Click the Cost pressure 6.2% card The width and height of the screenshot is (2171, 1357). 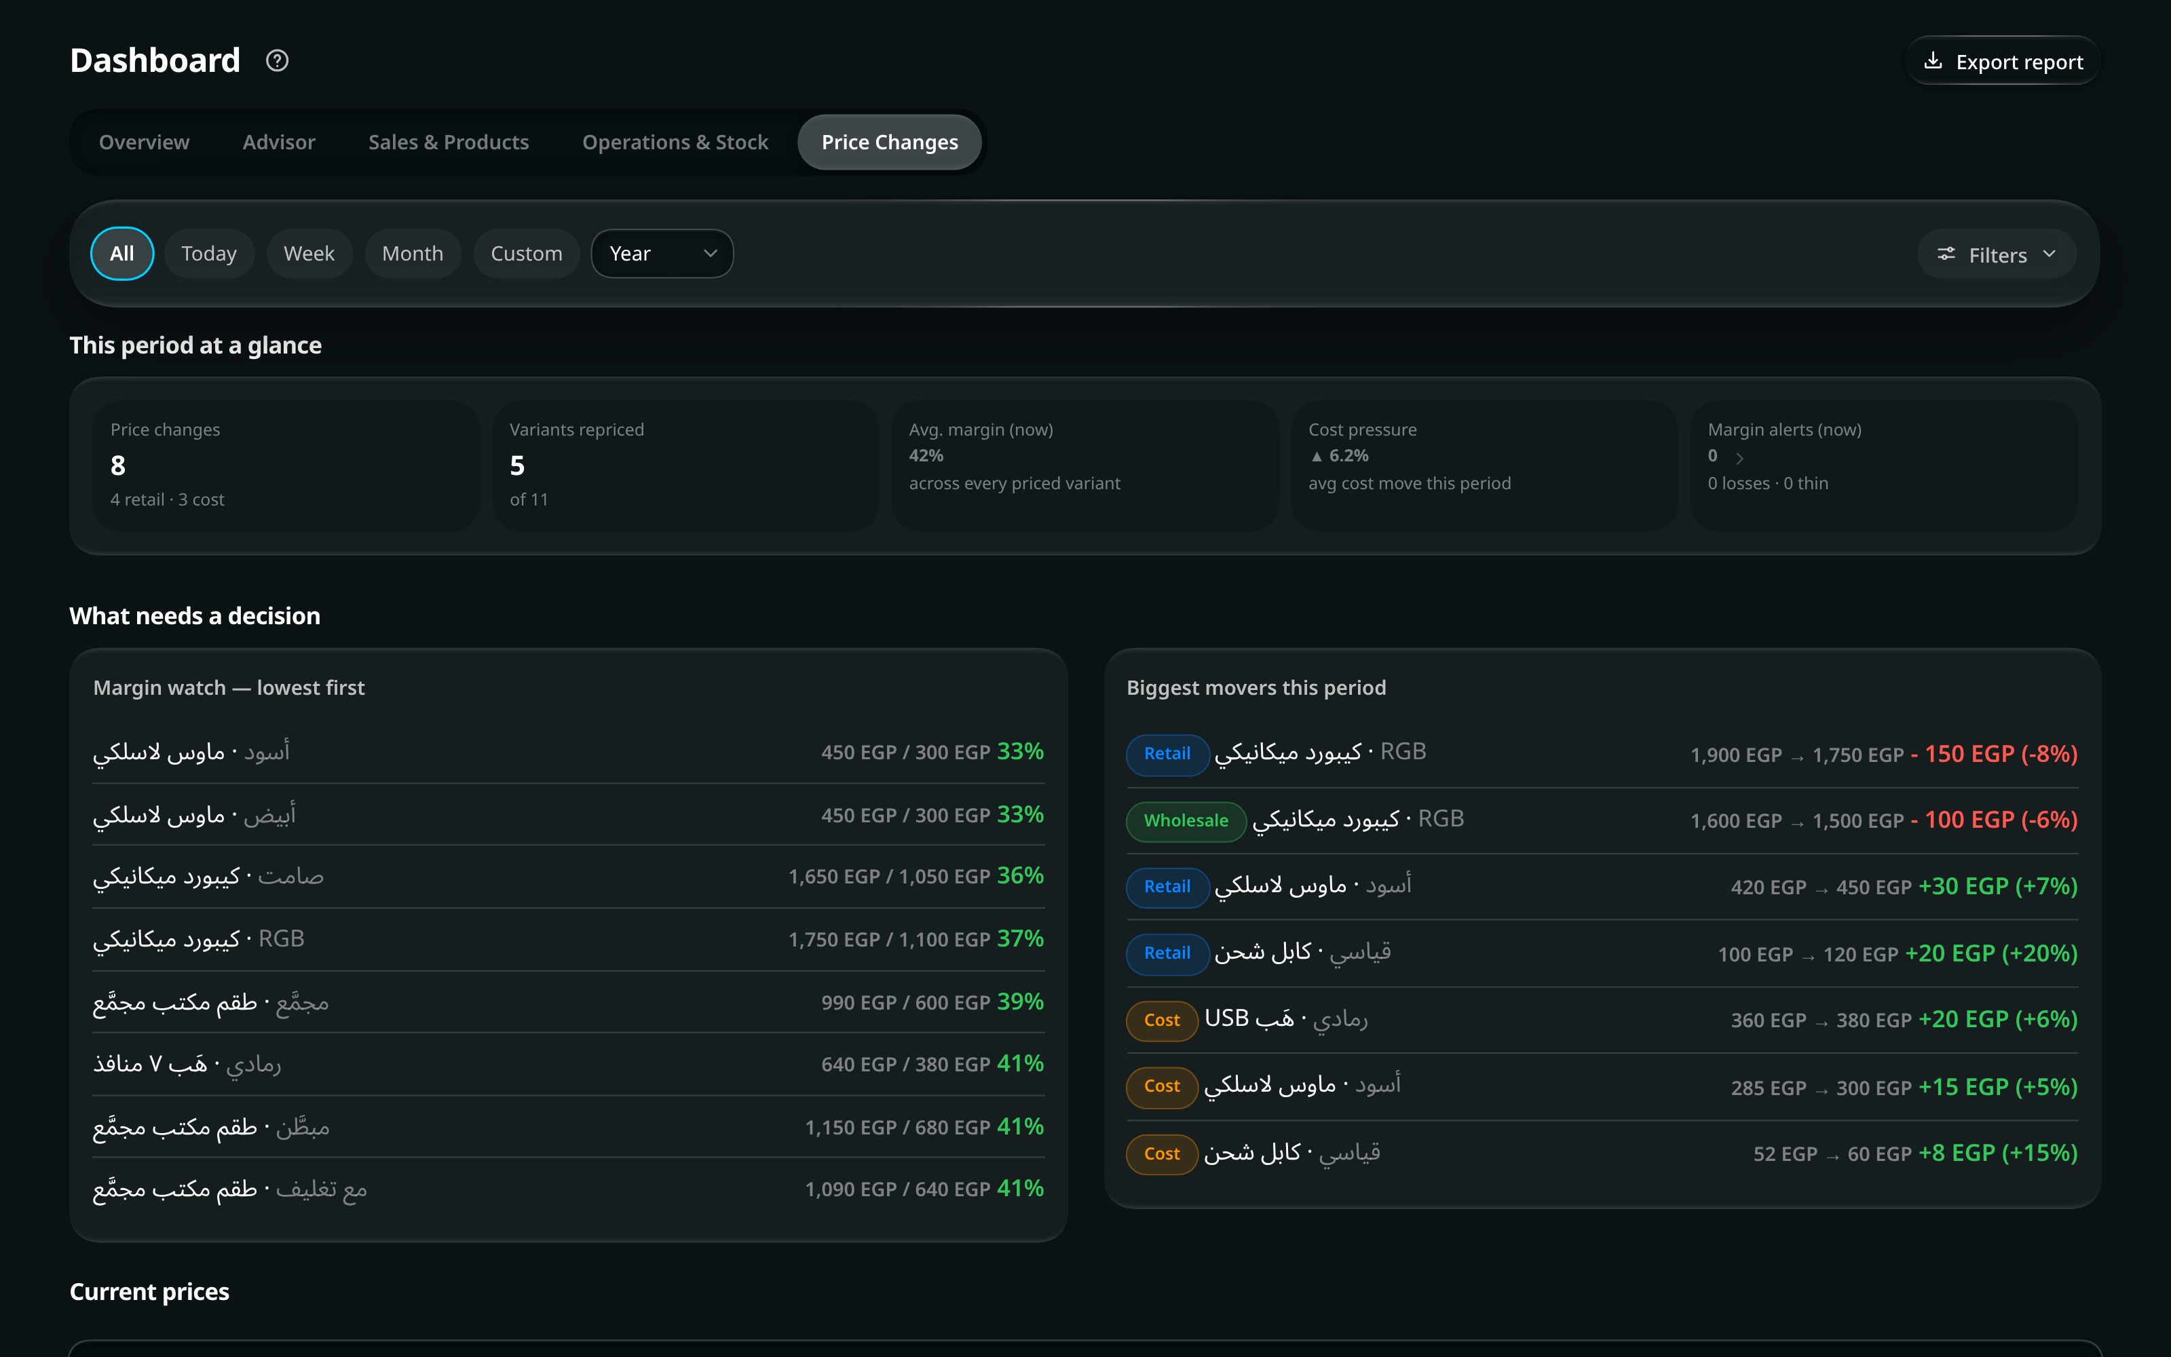(x=1484, y=466)
